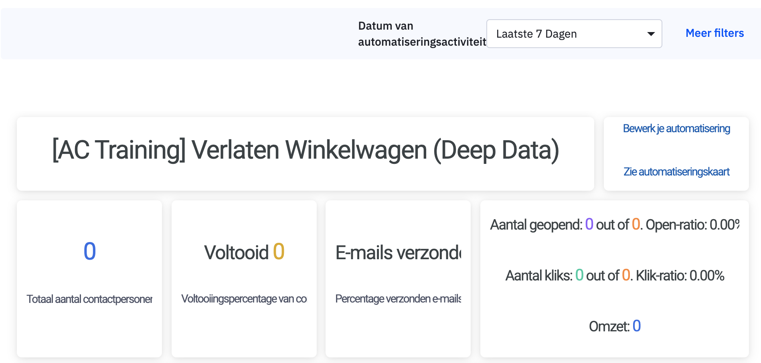Click the purple Aantal geopend count
Viewport: 761px width, 363px height.
(x=589, y=224)
